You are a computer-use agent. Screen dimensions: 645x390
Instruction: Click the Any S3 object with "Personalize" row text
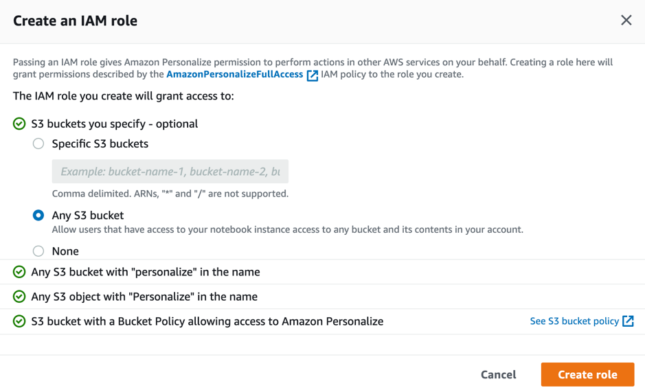pyautogui.click(x=144, y=297)
